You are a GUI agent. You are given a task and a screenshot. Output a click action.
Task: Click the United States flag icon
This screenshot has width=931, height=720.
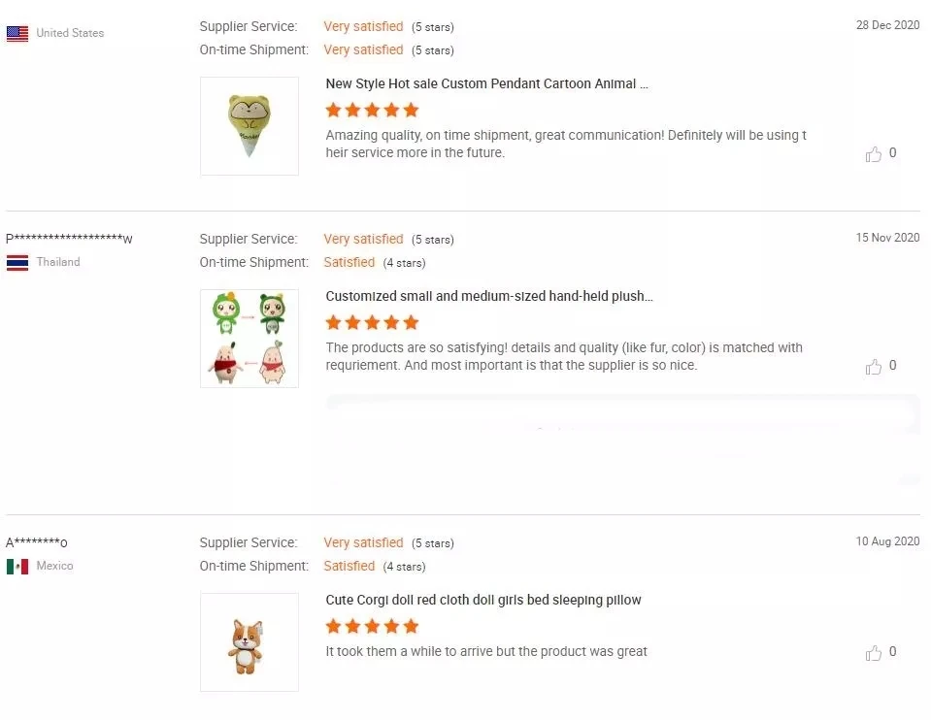coord(17,34)
